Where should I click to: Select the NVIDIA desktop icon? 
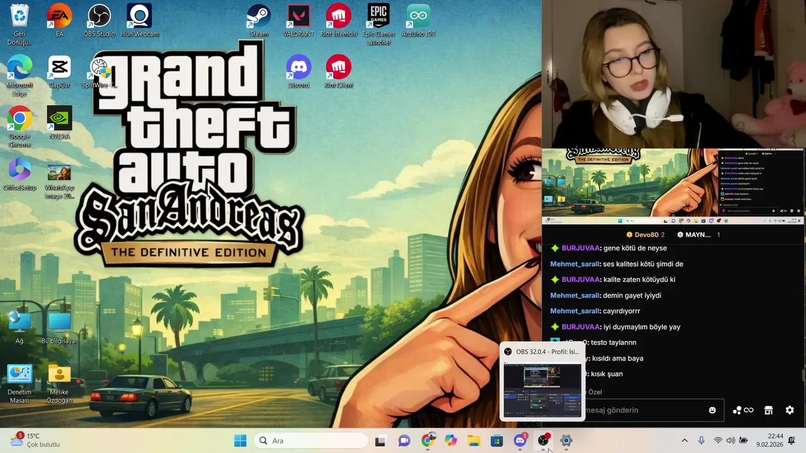click(59, 123)
